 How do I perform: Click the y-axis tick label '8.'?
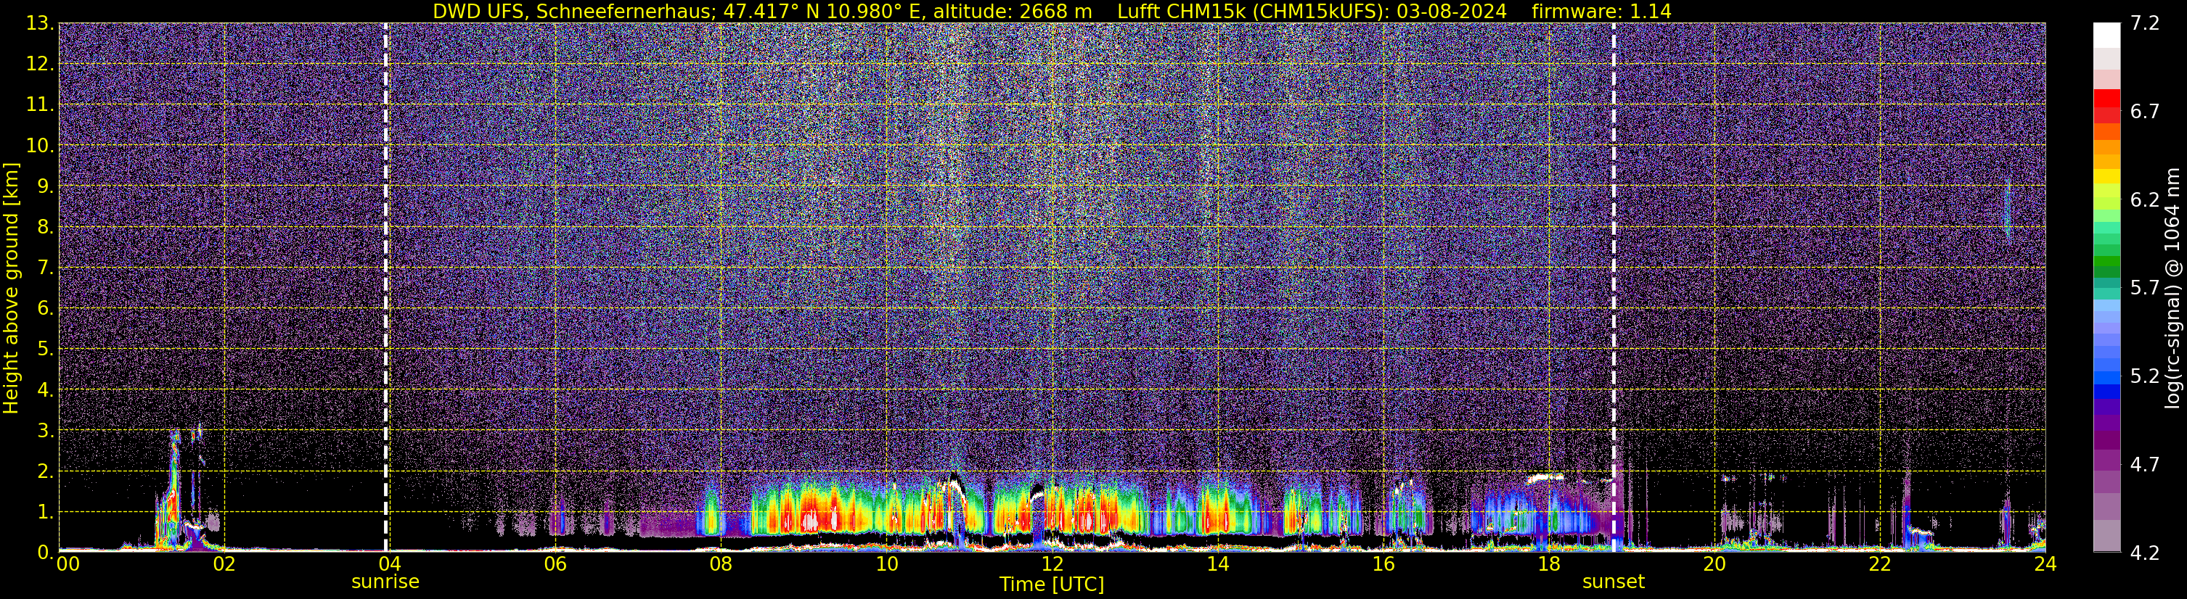46,228
